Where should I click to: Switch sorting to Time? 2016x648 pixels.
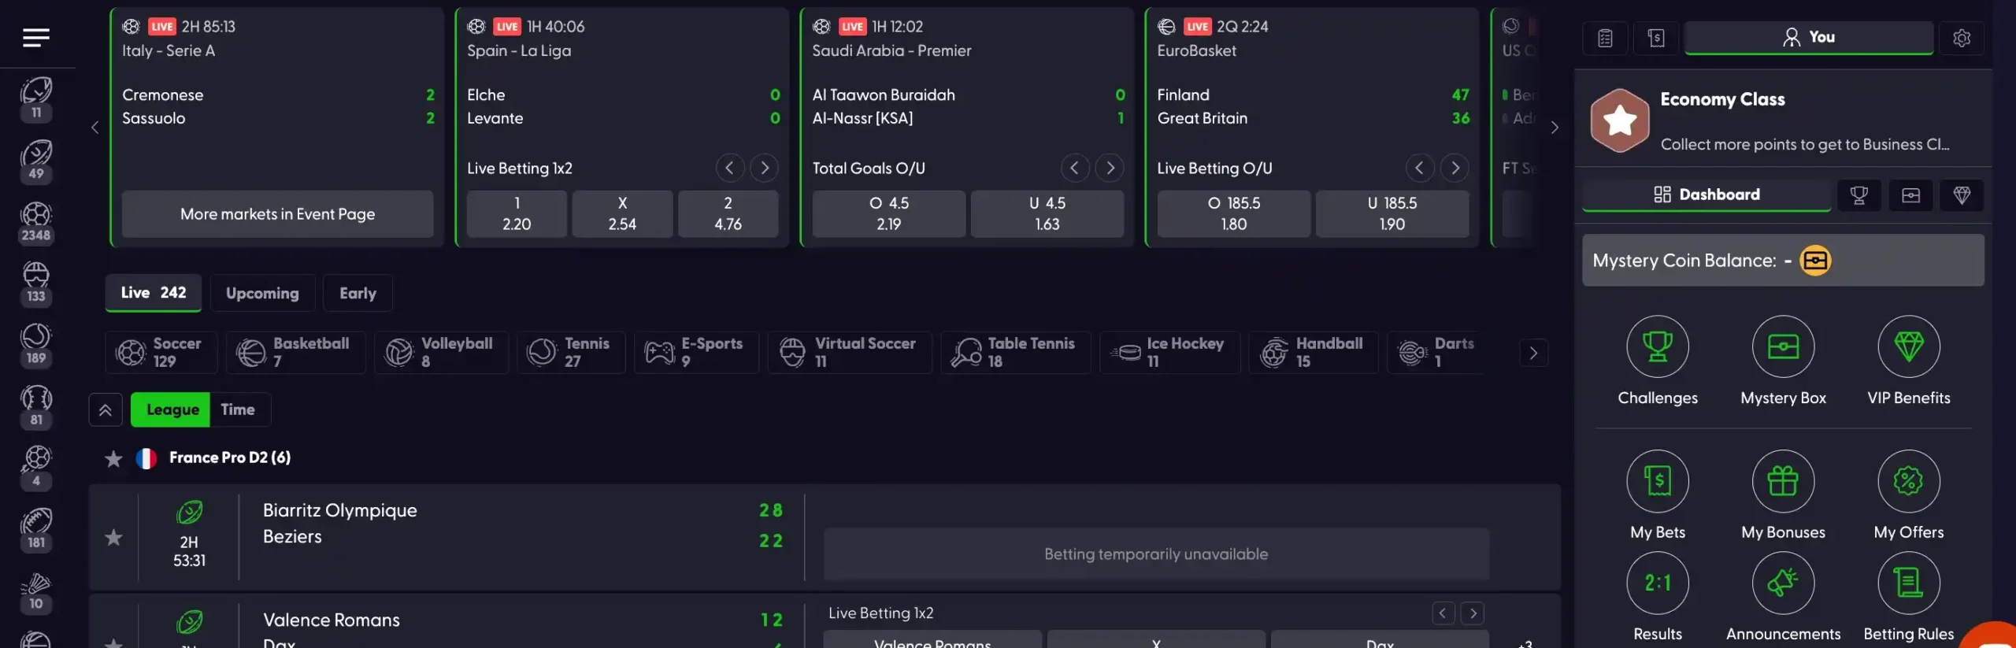237,409
